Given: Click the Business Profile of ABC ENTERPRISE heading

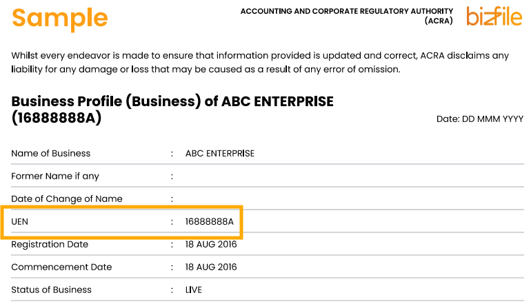Looking at the screenshot, I should [x=172, y=102].
